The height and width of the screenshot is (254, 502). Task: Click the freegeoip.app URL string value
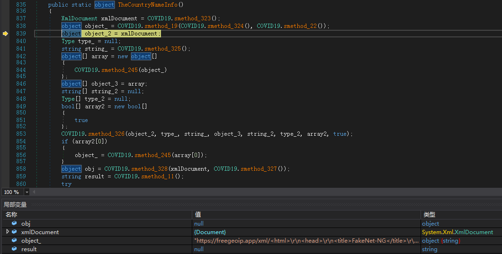point(306,241)
